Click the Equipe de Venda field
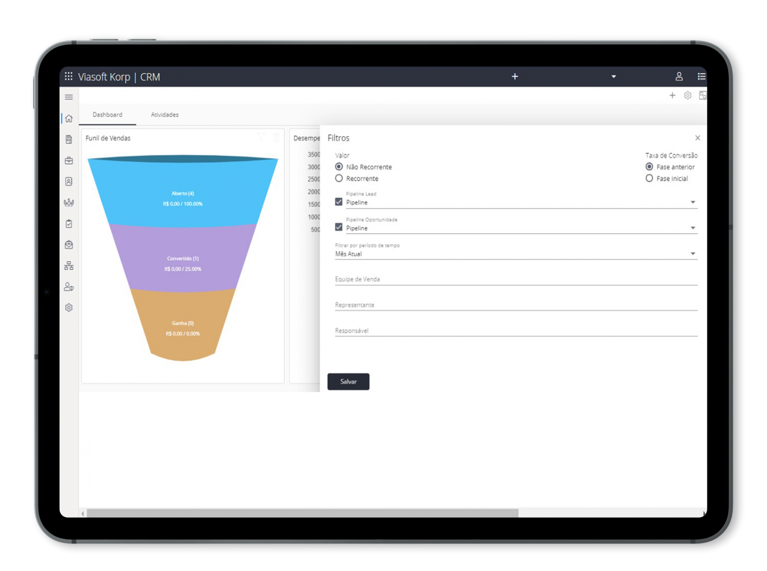 coord(516,279)
